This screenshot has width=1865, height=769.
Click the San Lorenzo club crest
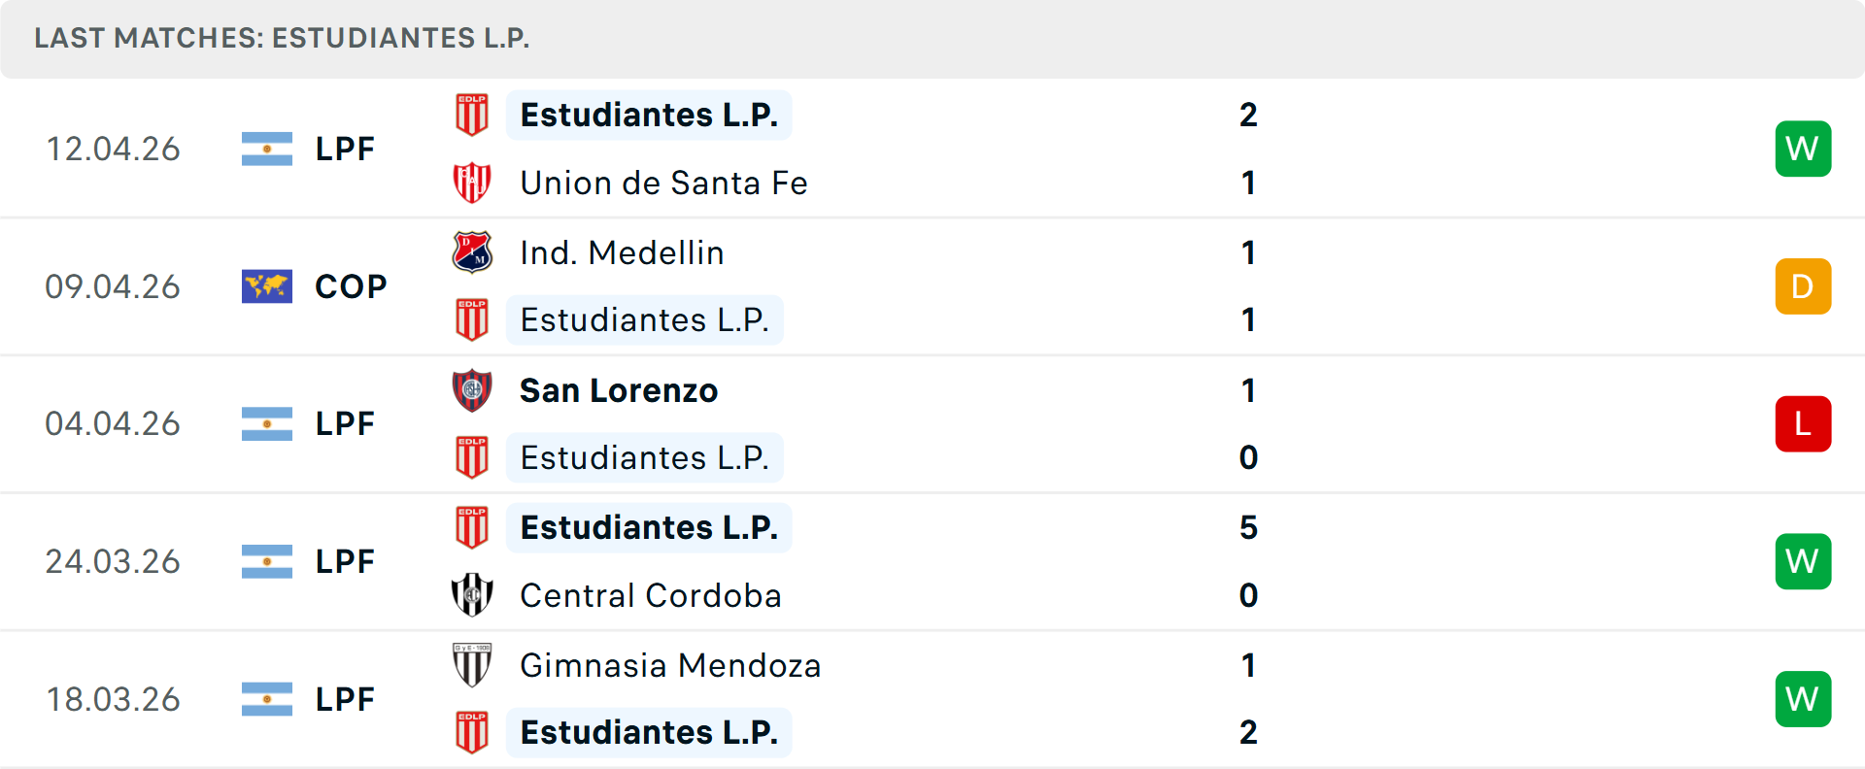pyautogui.click(x=472, y=390)
